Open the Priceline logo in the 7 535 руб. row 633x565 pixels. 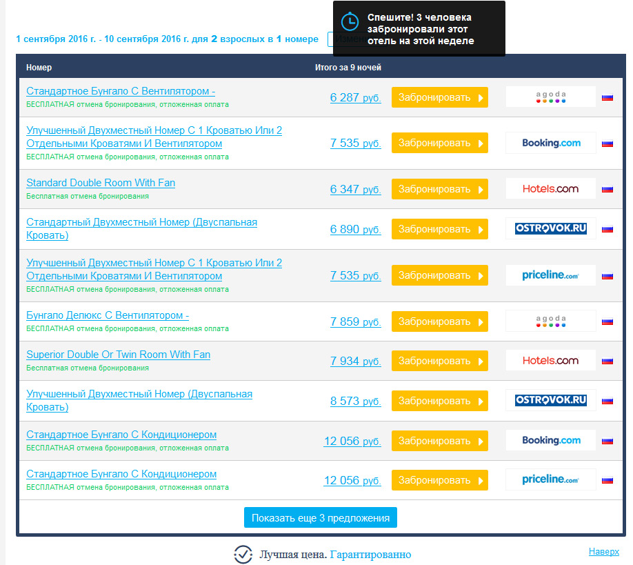[551, 275]
